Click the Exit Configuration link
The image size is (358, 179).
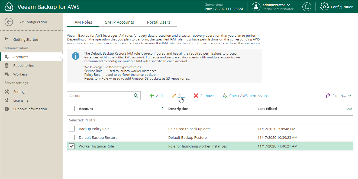tap(32, 22)
